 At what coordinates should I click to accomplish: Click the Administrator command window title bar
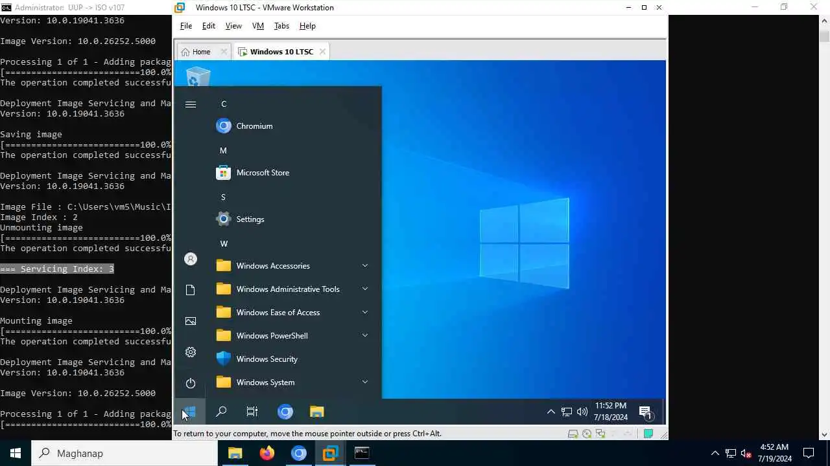click(x=69, y=7)
